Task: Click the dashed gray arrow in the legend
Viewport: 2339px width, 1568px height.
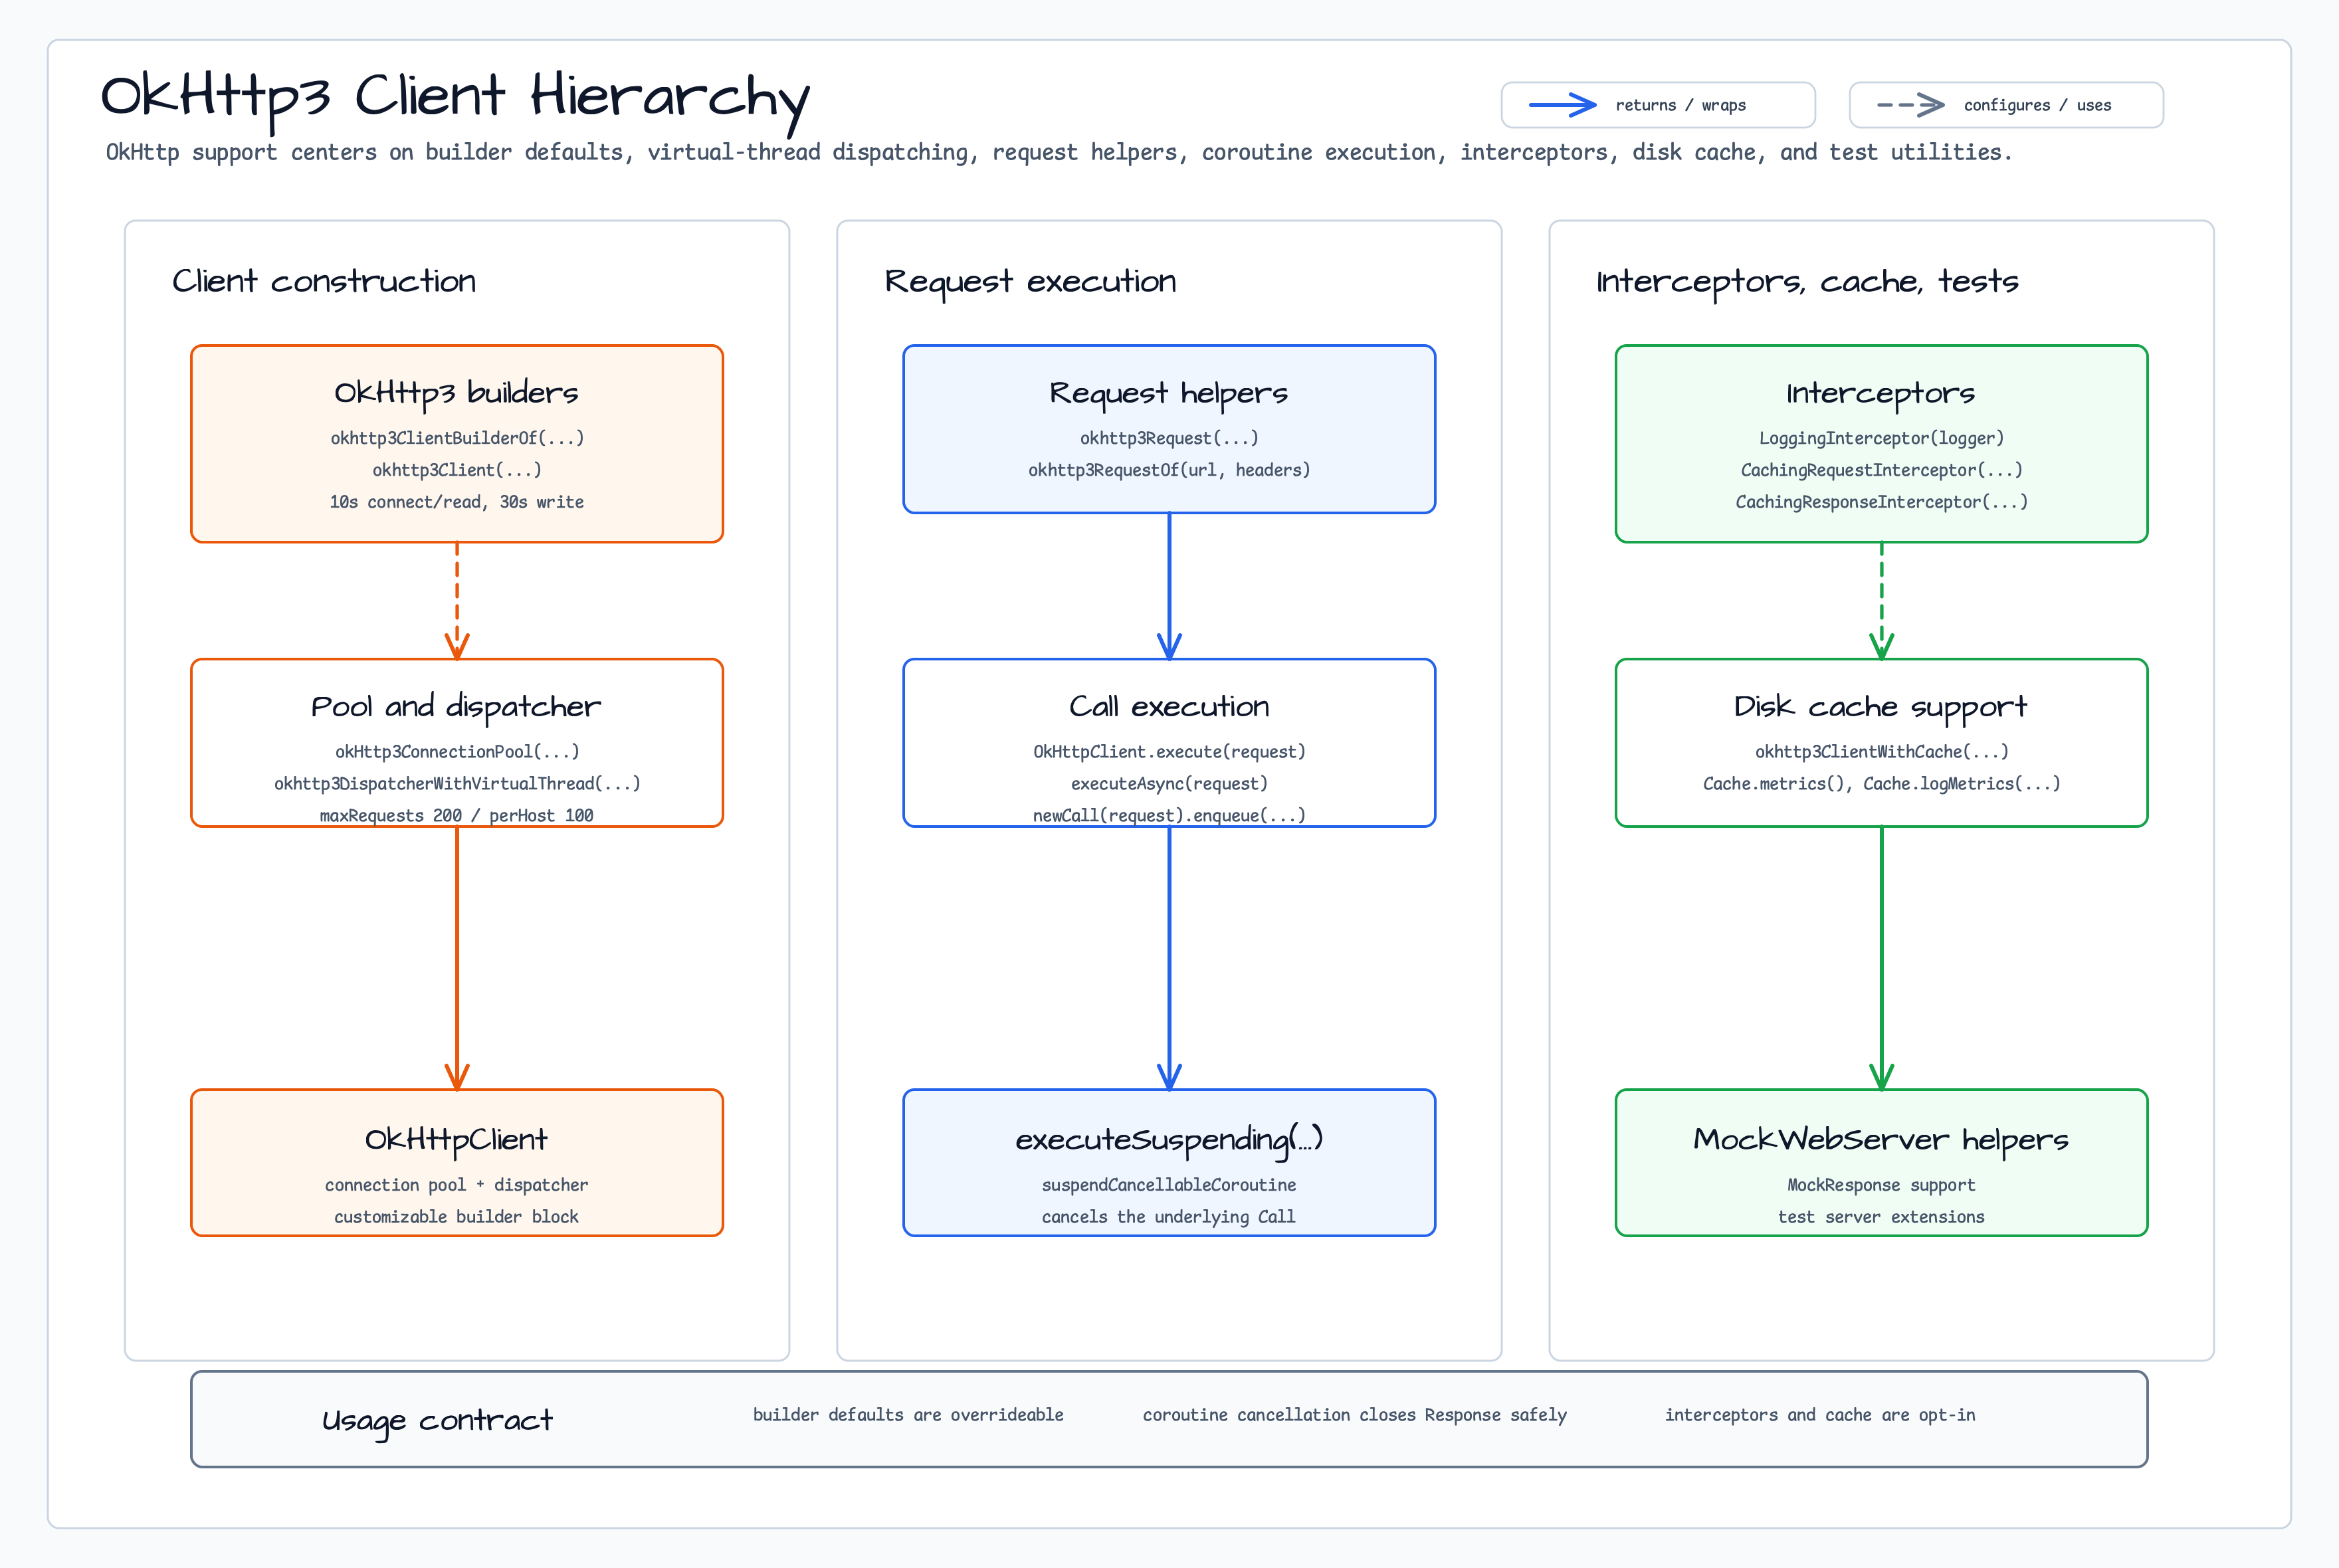Action: pos(1911,105)
